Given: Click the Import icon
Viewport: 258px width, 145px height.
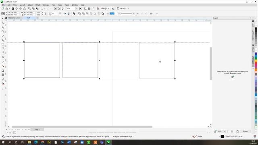Looking at the screenshot, I should pyautogui.click(x=55, y=8).
